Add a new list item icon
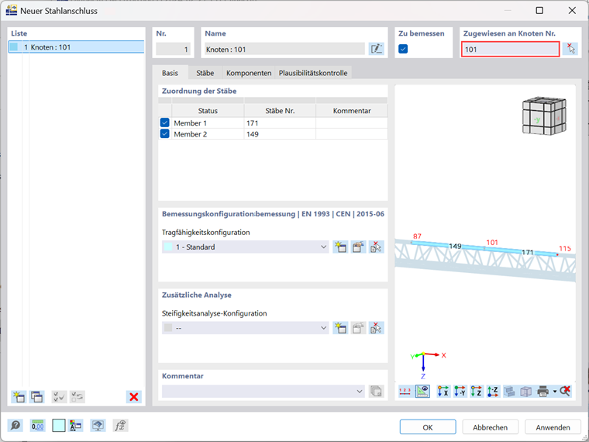The image size is (589, 442). pyautogui.click(x=19, y=397)
